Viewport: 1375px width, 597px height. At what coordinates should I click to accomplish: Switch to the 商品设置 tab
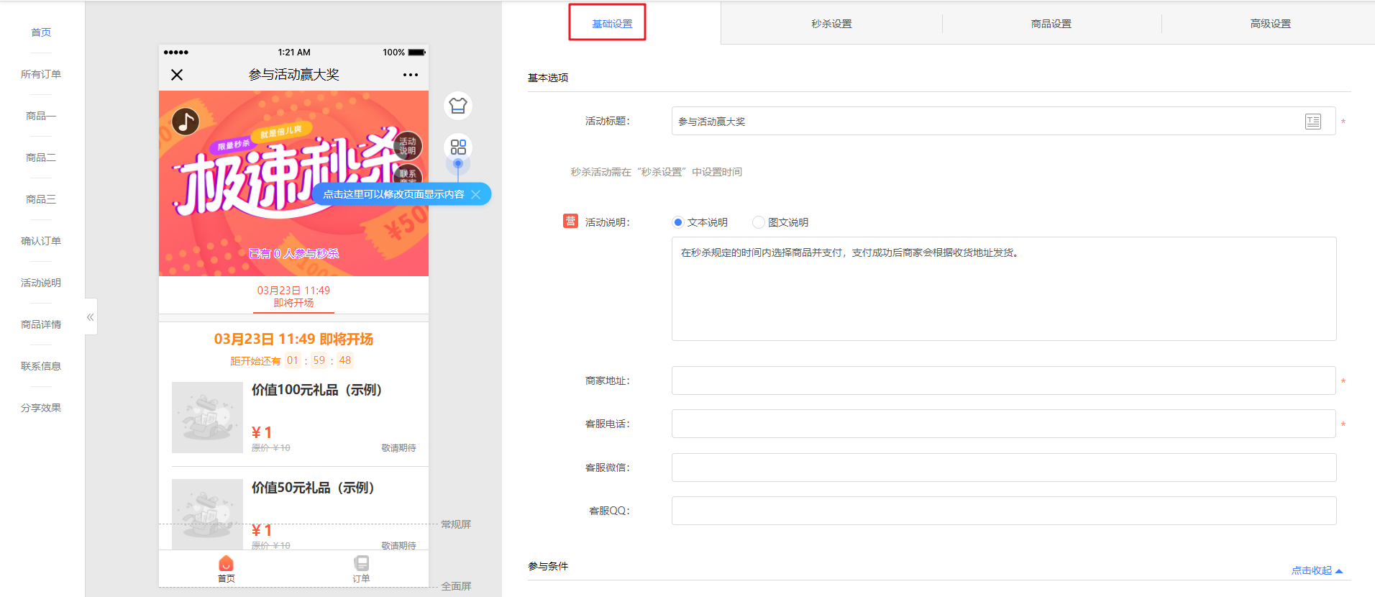click(1051, 24)
